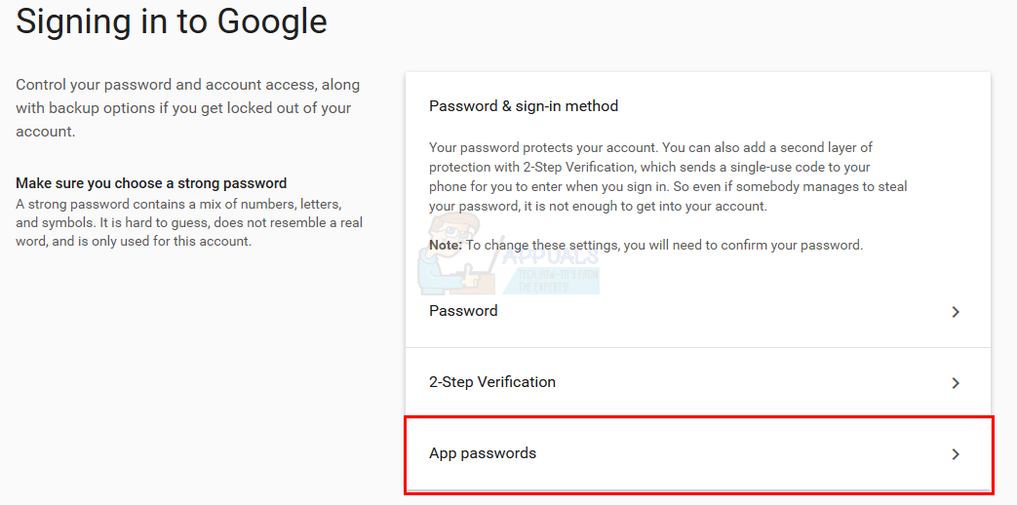Open the 2-Step Verification setting
Screen dimensions: 1017x505
(x=492, y=382)
